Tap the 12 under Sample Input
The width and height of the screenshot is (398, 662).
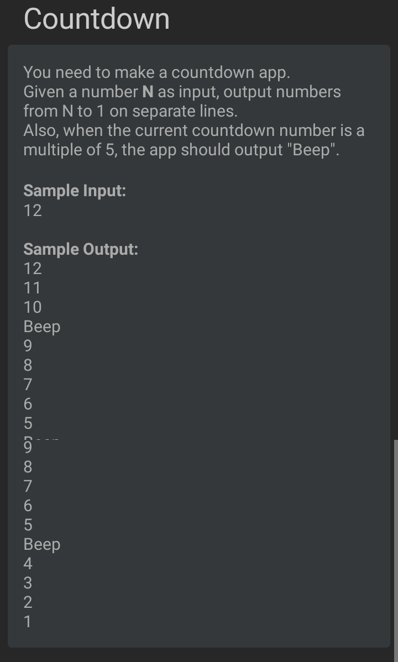[33, 210]
